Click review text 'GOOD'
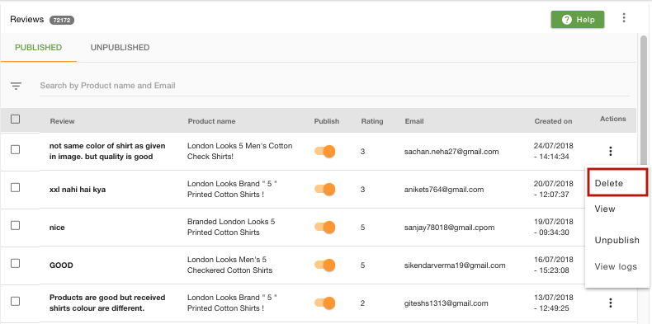Viewport: 652px width, 324px height. (61, 265)
